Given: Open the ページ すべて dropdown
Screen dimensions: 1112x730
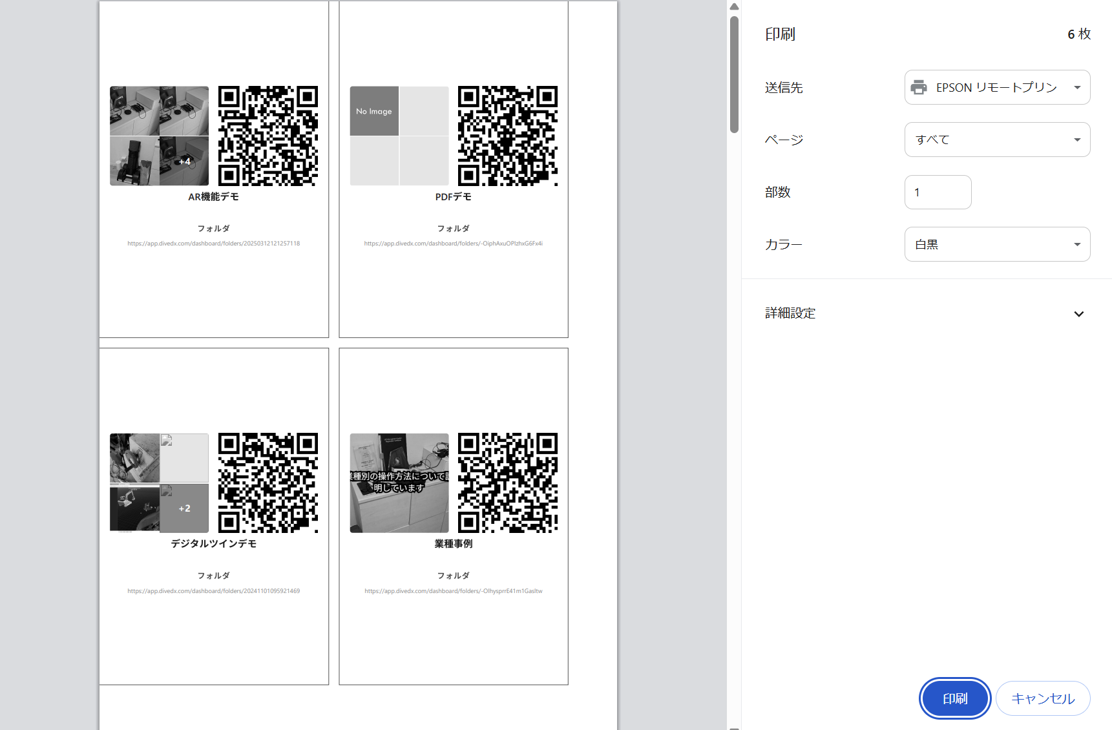Looking at the screenshot, I should click(997, 140).
